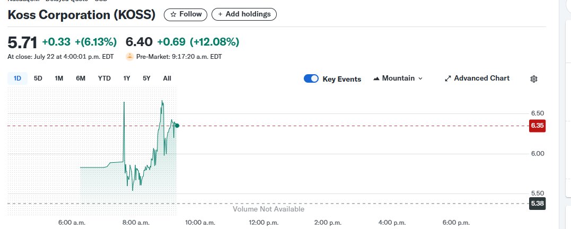Switch chart to 6M range
The image size is (571, 229).
click(81, 78)
